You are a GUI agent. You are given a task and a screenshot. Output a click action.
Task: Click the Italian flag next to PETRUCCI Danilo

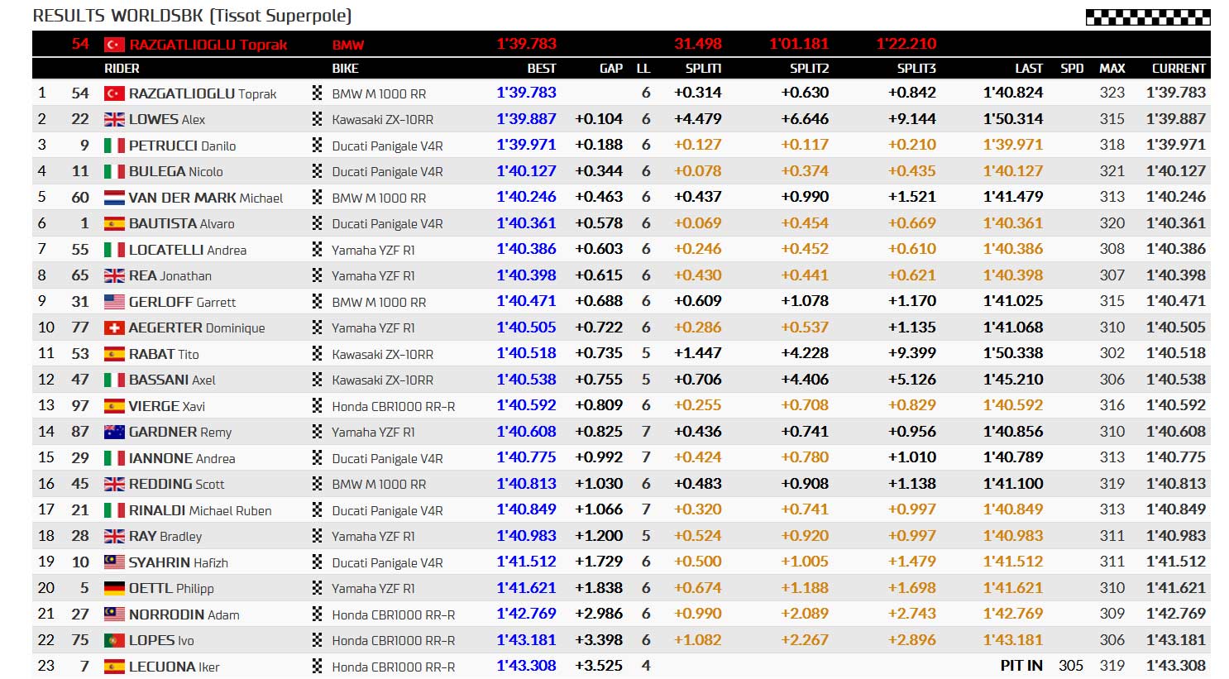[x=114, y=146]
